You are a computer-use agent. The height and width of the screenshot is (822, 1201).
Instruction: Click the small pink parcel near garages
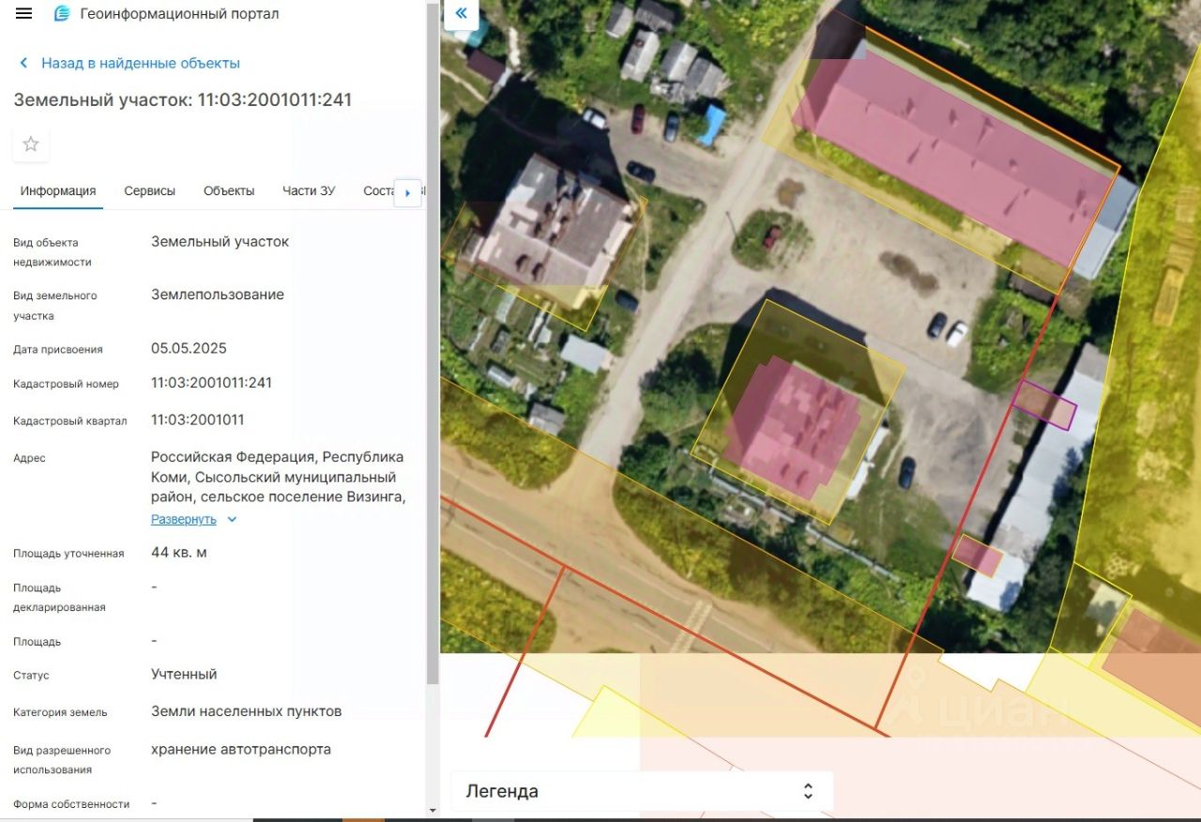point(978,556)
